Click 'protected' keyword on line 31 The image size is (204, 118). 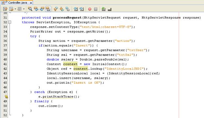(x=31, y=18)
